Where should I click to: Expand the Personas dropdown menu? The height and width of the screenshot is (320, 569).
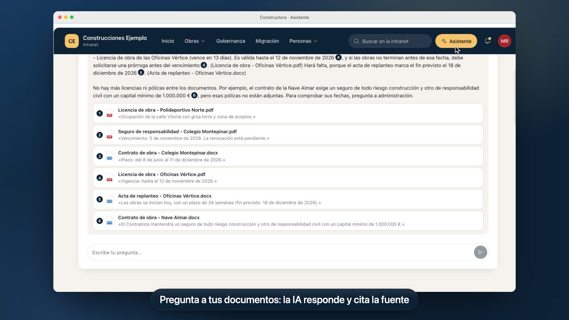pyautogui.click(x=303, y=41)
